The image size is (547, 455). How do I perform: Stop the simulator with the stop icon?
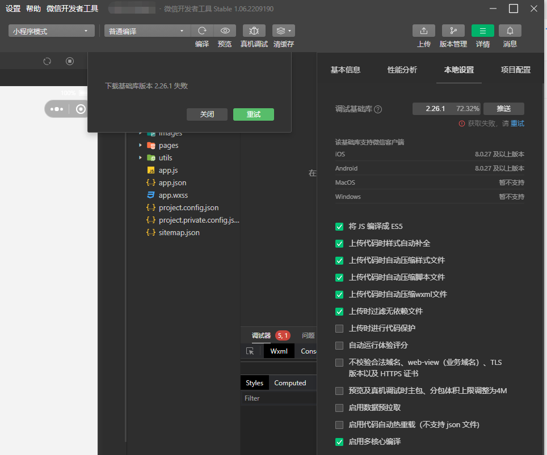click(x=70, y=61)
